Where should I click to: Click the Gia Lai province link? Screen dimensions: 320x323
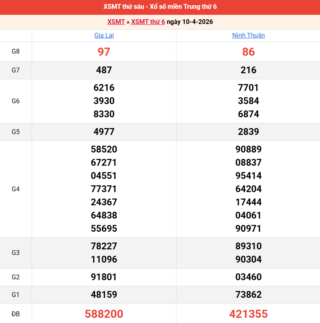tap(104, 35)
